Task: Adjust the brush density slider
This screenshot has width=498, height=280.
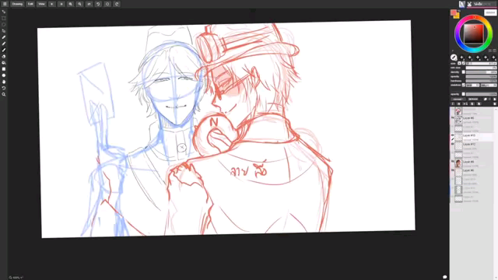Action: tap(481, 72)
